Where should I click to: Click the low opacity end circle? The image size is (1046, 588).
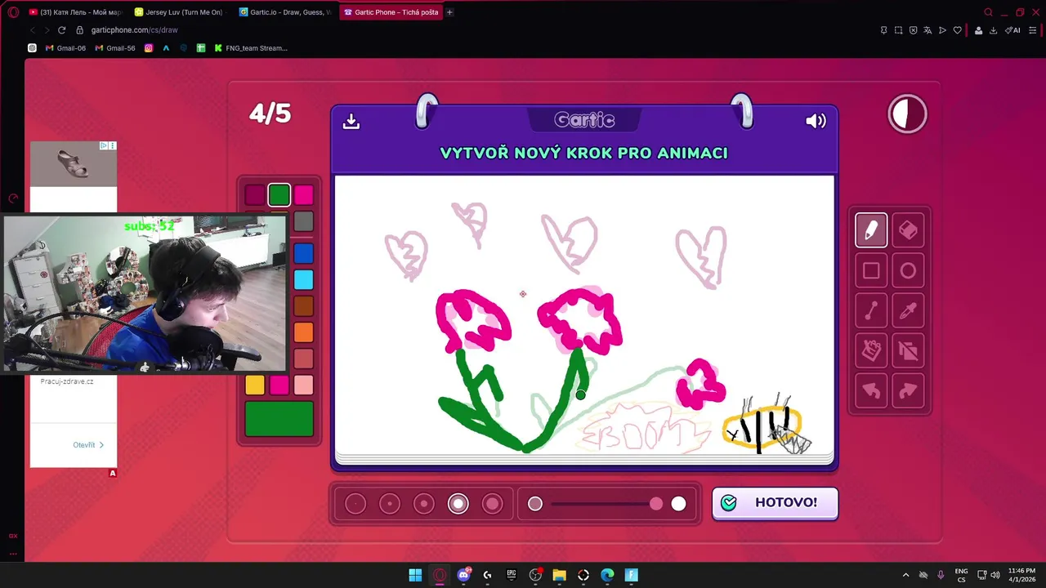click(535, 504)
